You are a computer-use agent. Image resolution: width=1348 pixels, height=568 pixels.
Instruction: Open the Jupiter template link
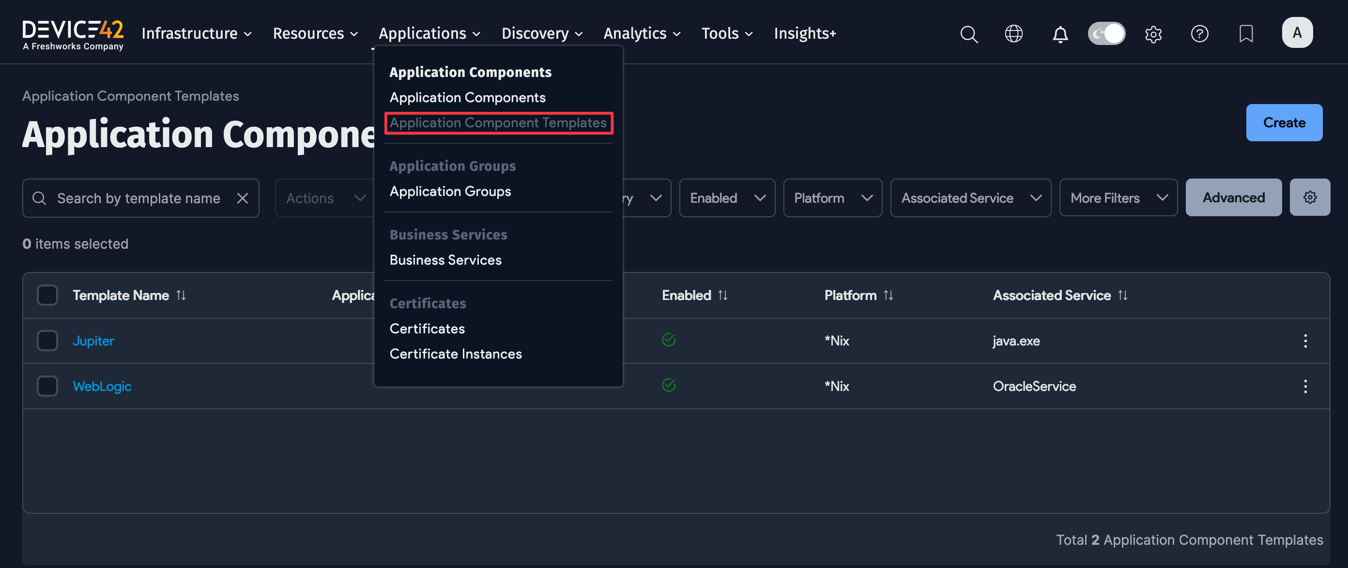pyautogui.click(x=93, y=341)
